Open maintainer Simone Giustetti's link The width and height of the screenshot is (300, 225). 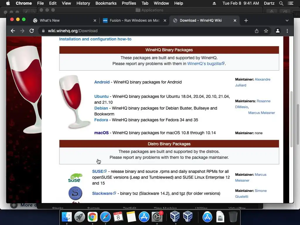pyautogui.click(x=260, y=191)
